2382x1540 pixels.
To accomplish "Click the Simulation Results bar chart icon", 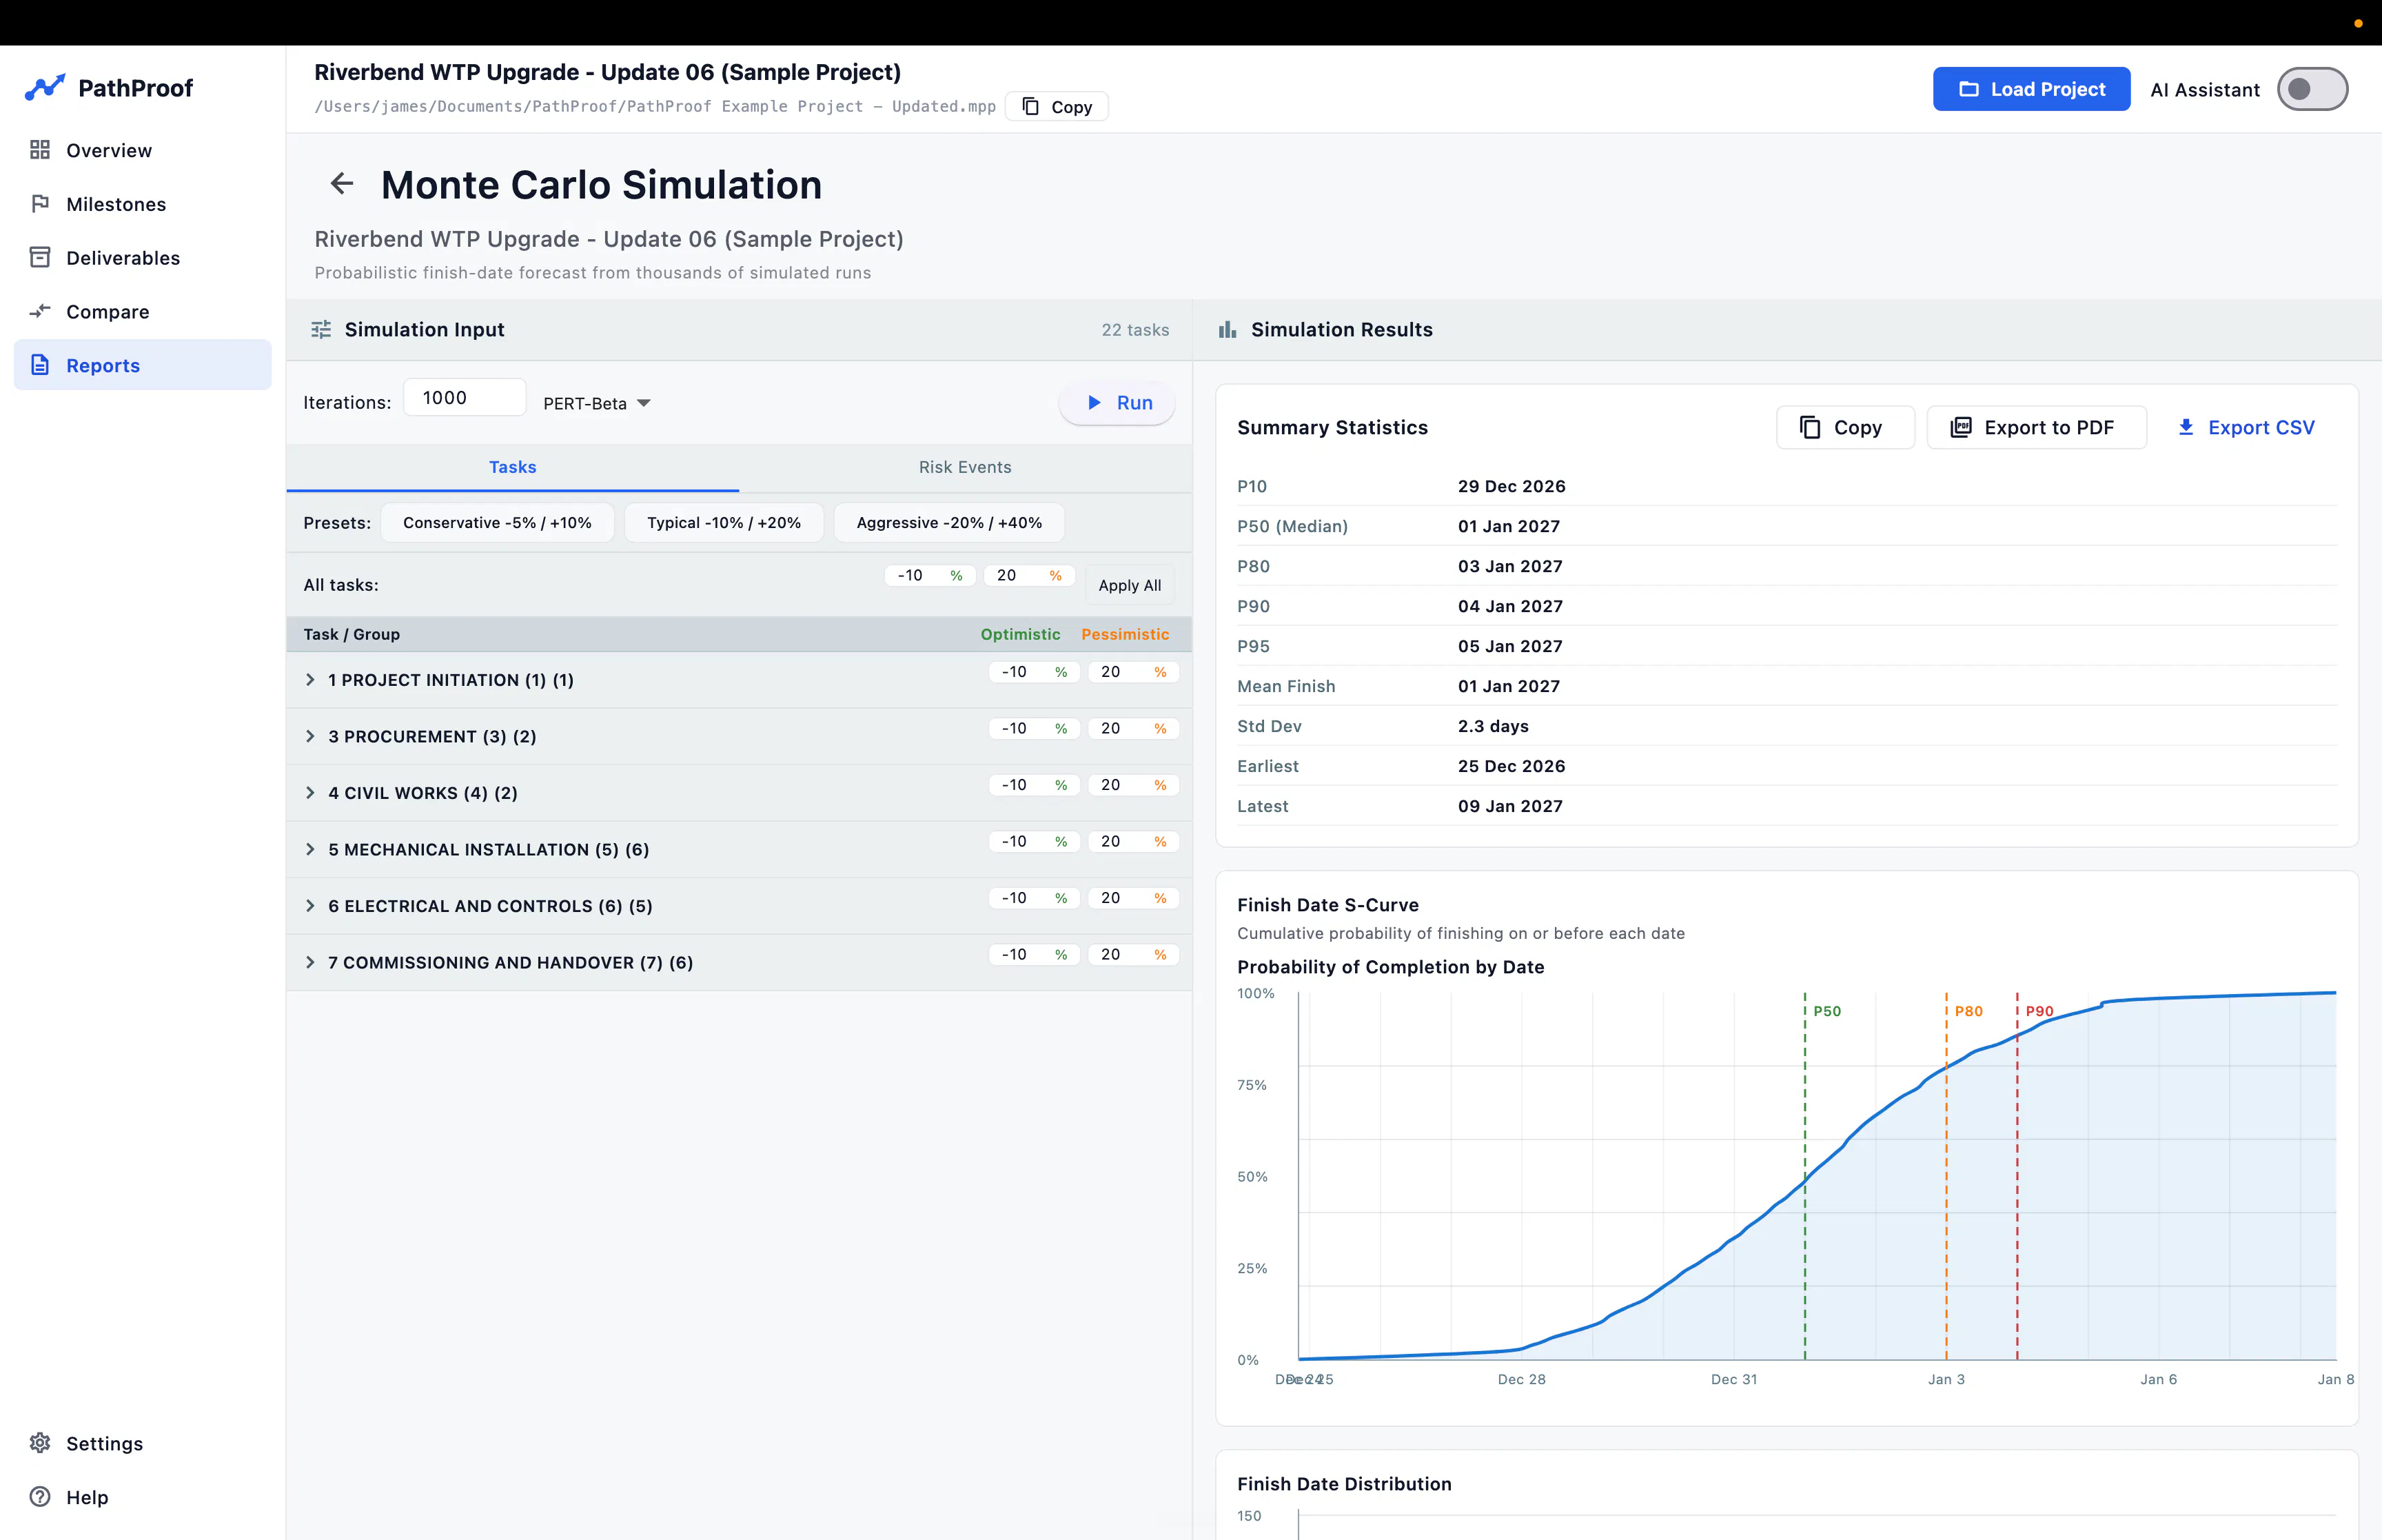I will click(1228, 330).
